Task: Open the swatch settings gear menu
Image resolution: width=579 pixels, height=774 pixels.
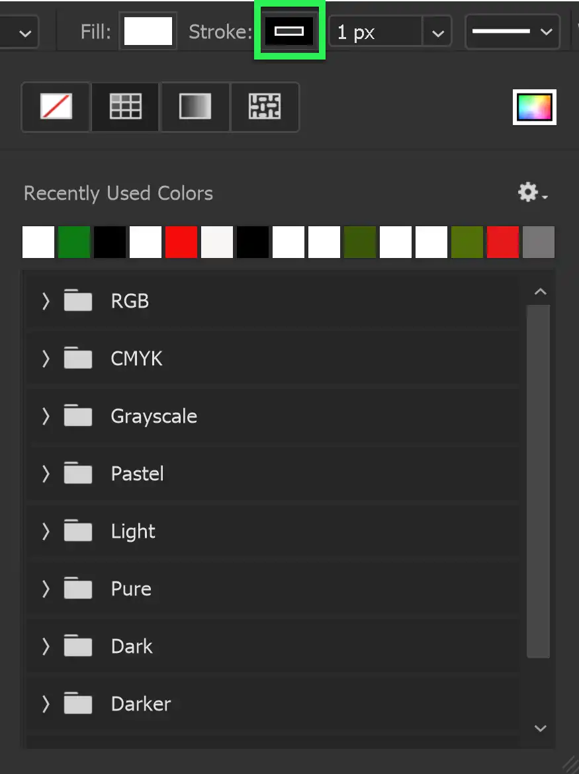Action: point(527,193)
